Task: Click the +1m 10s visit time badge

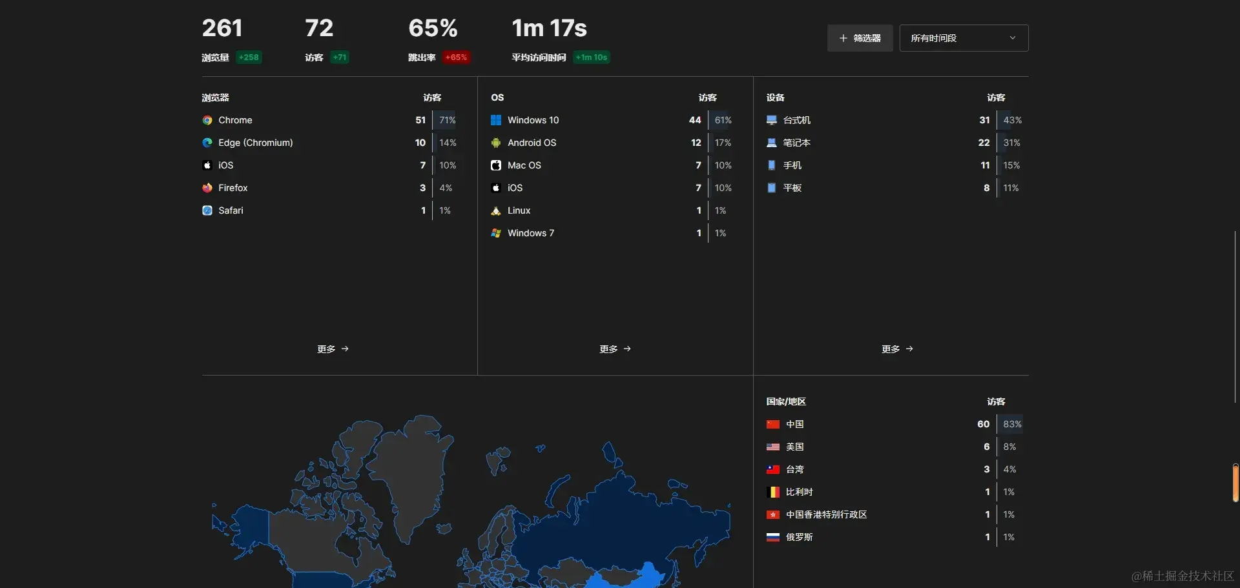Action: (592, 57)
